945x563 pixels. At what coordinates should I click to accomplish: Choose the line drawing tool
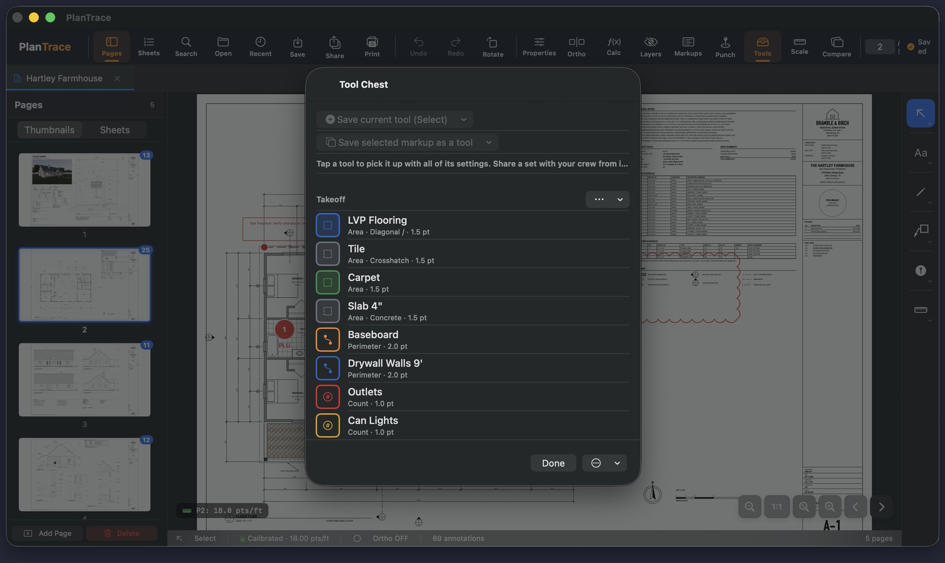(x=920, y=192)
